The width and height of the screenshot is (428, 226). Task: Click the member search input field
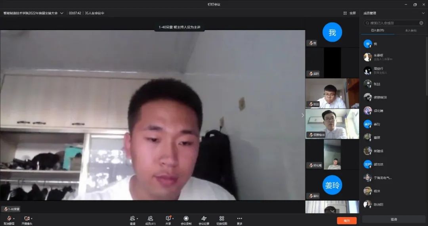tap(392, 23)
